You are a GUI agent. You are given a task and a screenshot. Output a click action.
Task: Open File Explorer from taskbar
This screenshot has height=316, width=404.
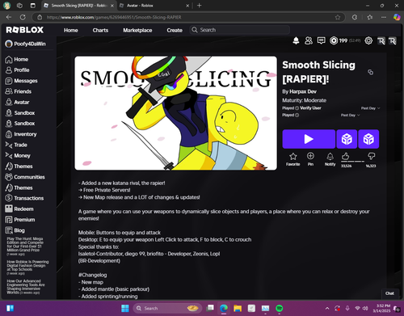[x=238, y=308]
